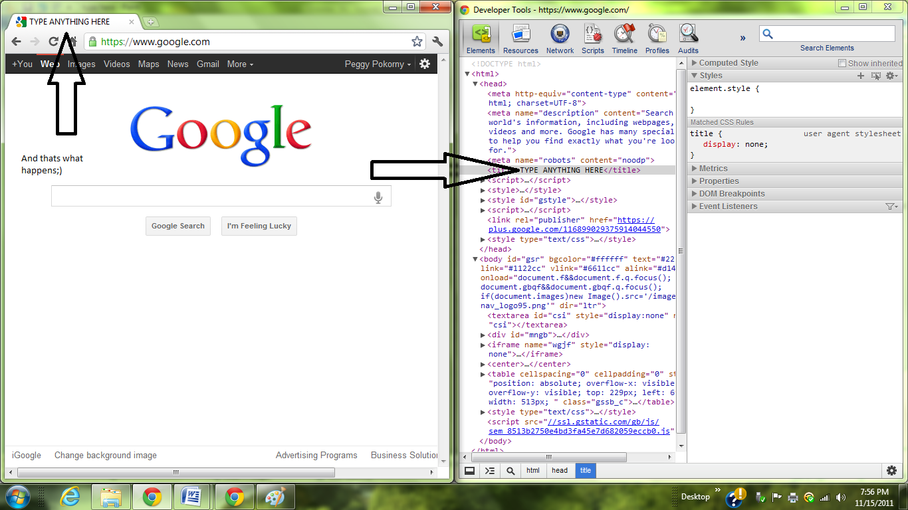Close the TYPE ANYTHING HERE tab

tap(132, 22)
